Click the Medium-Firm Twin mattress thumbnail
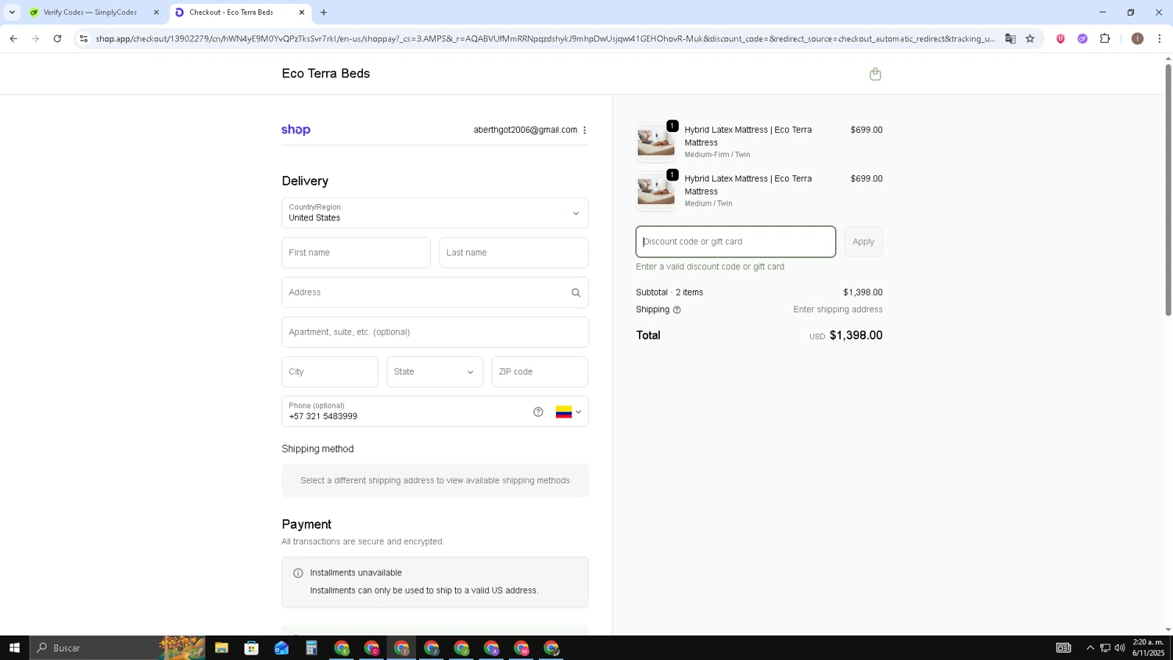 point(655,142)
